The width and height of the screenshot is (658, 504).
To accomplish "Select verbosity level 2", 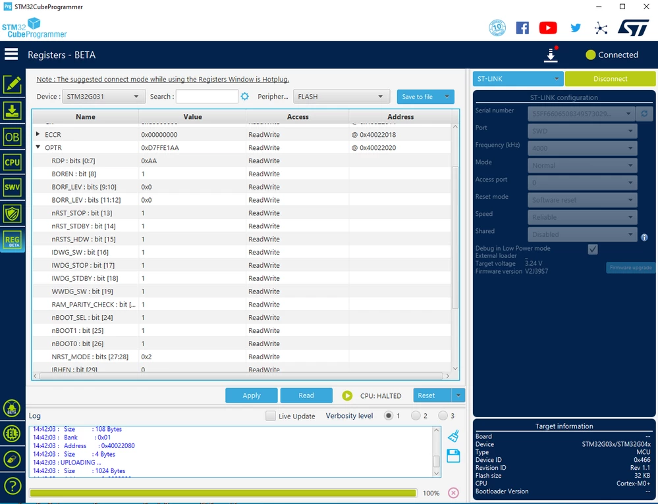I will (416, 416).
